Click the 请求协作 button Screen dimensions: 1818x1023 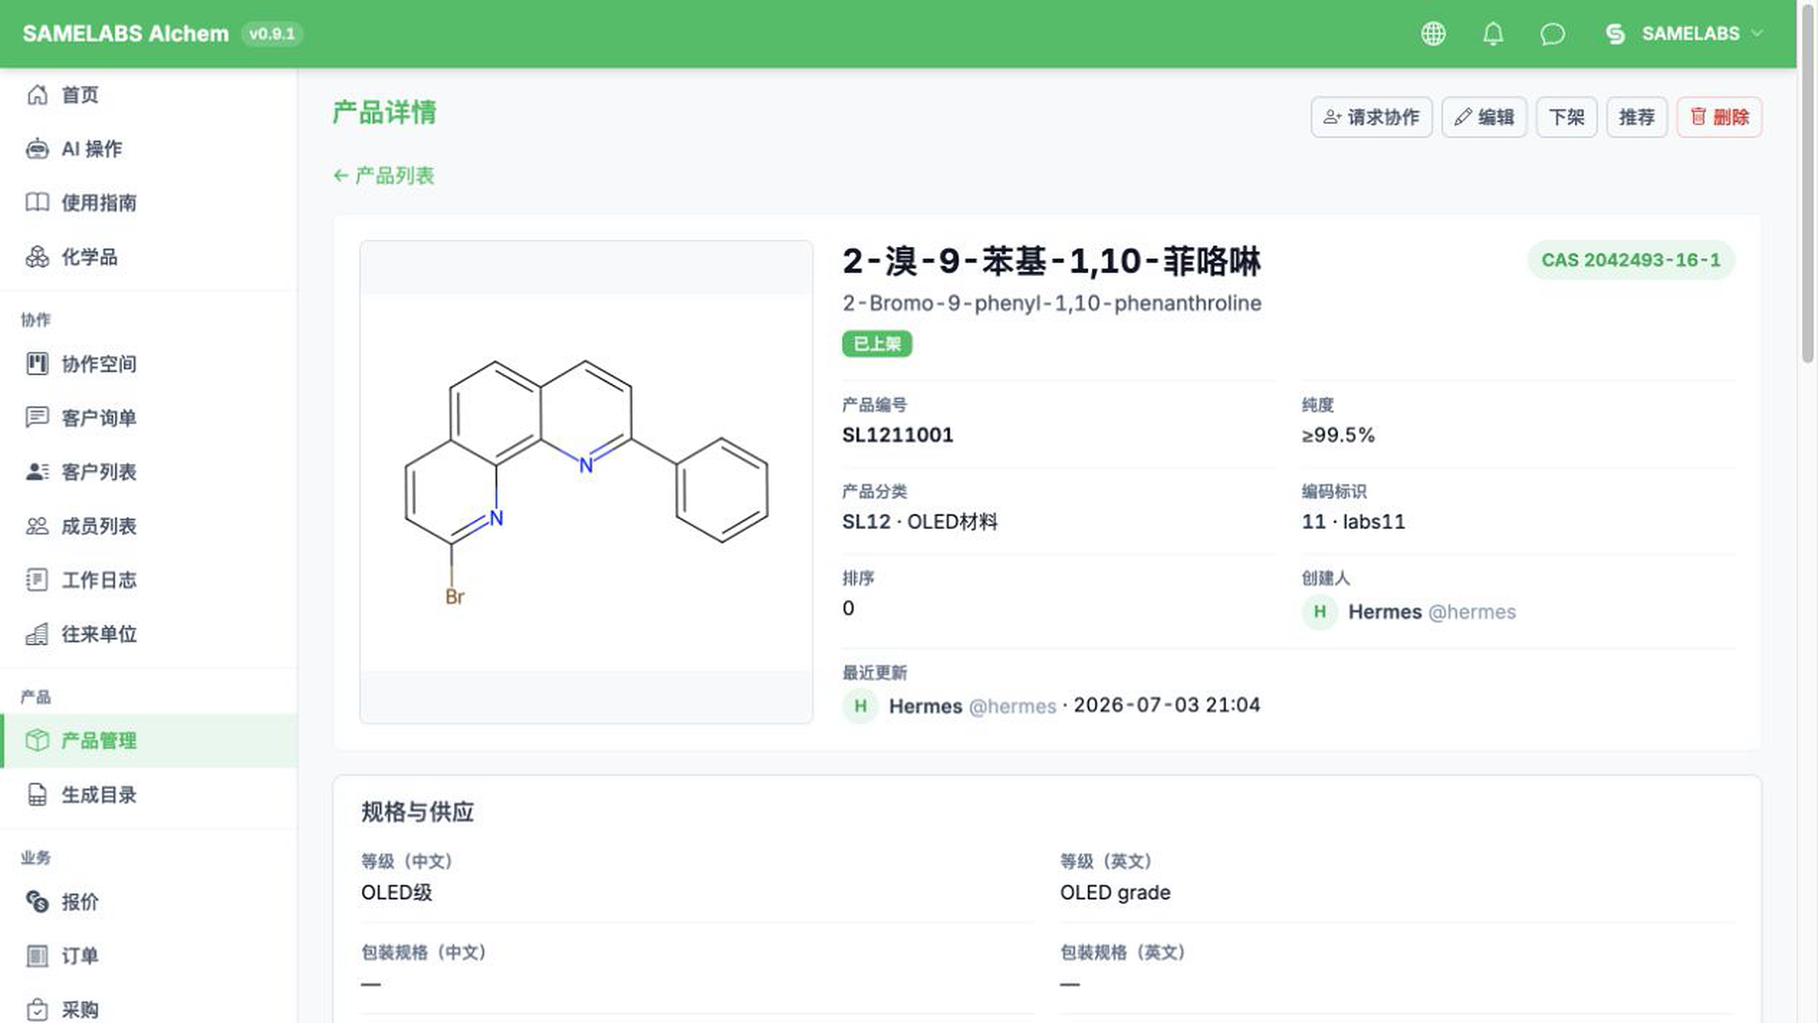click(x=1371, y=117)
